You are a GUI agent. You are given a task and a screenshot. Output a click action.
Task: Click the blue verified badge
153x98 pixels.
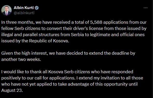37,8
